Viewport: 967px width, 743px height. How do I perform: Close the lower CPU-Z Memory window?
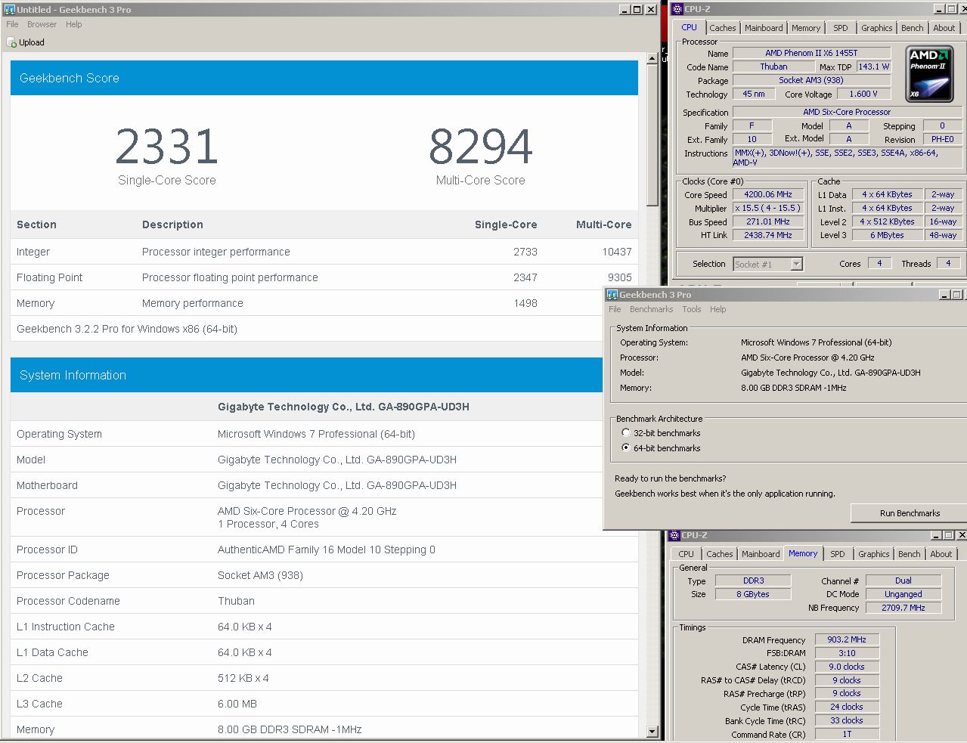962,535
